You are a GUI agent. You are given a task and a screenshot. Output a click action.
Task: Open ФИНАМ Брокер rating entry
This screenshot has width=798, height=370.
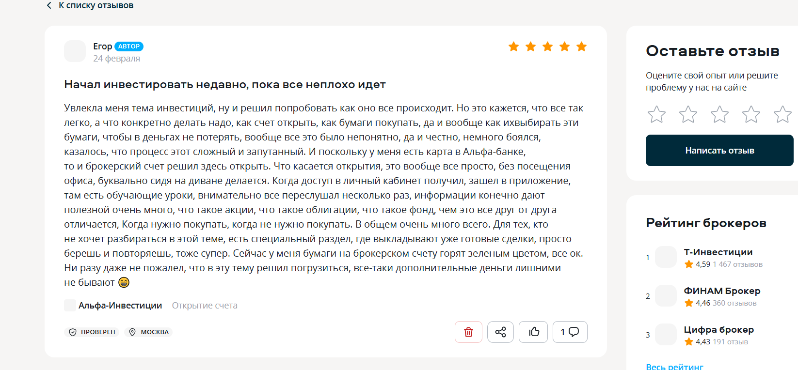click(x=722, y=291)
